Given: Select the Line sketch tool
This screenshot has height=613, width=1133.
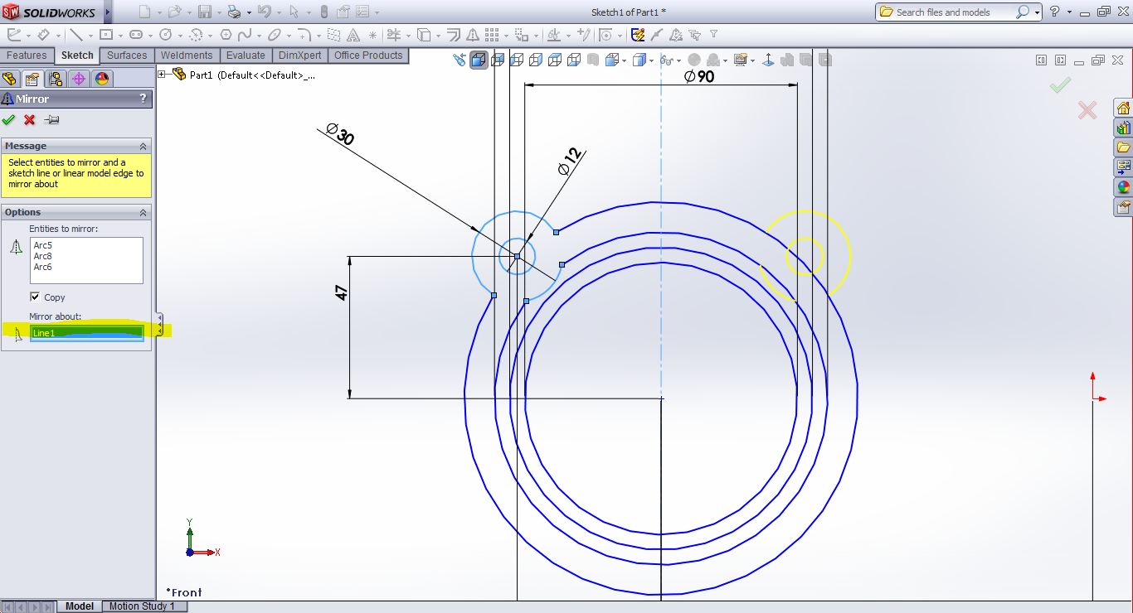Looking at the screenshot, I should (76, 34).
